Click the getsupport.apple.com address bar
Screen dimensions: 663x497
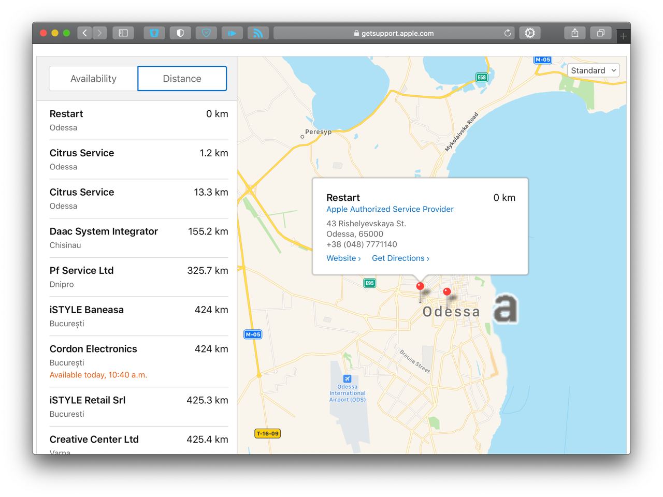tap(395, 33)
